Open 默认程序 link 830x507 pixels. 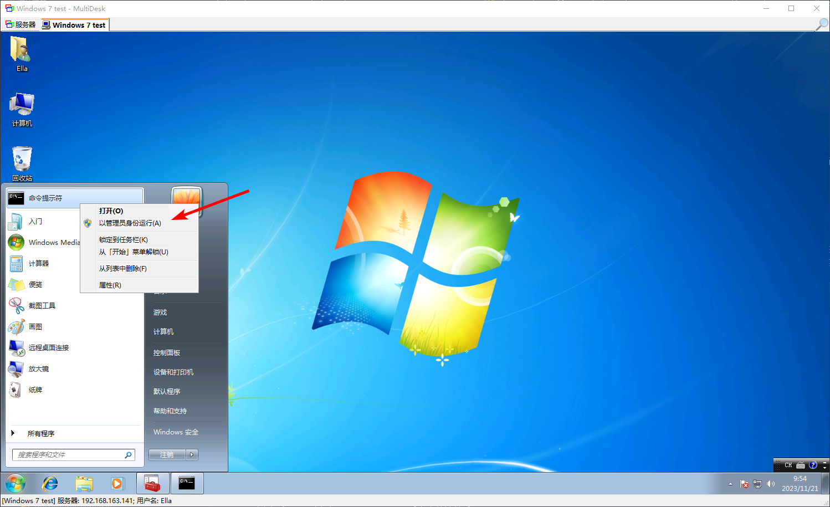[186, 392]
